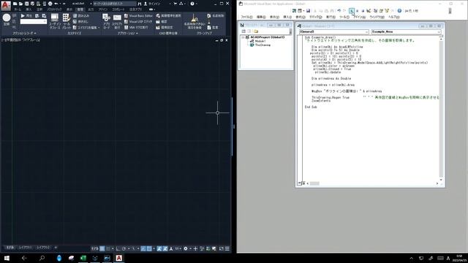This screenshot has height=263, width=468.
Task: Toggle Design Mode in VBA toolbar
Action: pos(369,11)
